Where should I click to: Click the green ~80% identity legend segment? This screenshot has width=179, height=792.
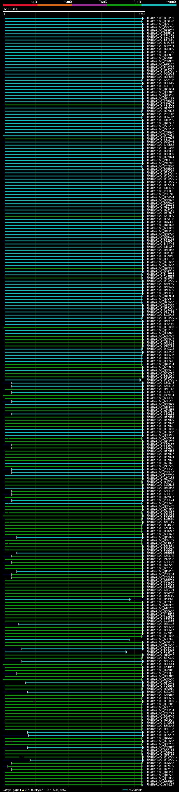tap(124, 5)
